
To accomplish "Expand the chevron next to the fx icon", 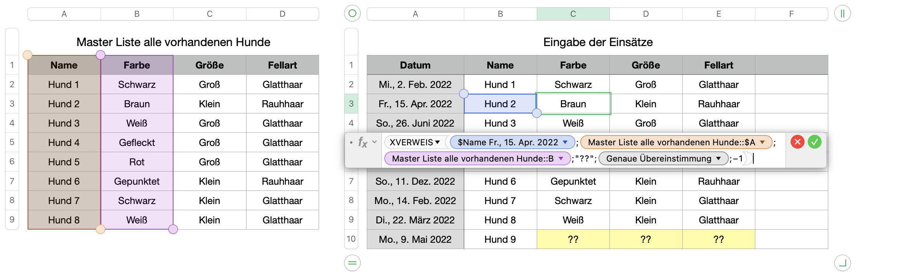I will click(375, 142).
